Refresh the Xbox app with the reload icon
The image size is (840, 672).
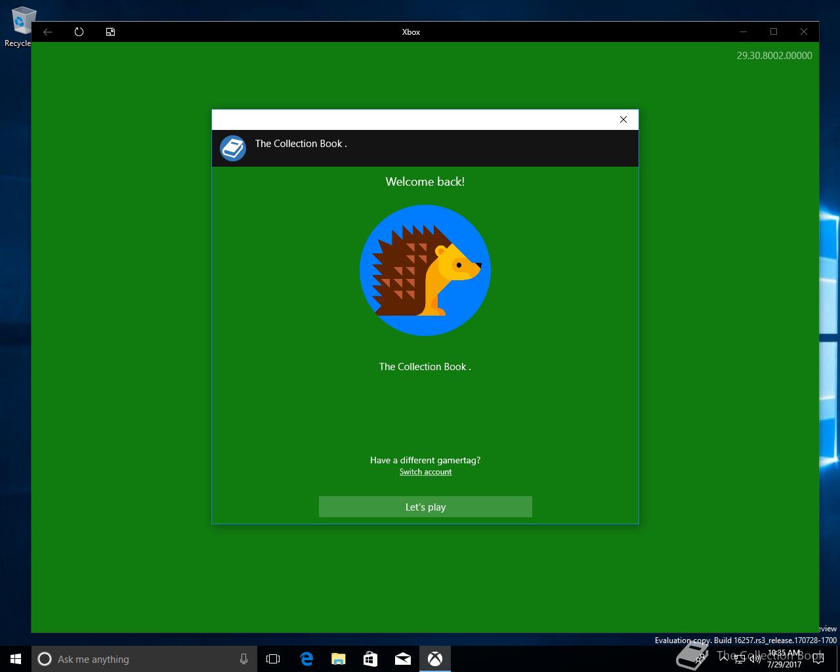tap(79, 31)
